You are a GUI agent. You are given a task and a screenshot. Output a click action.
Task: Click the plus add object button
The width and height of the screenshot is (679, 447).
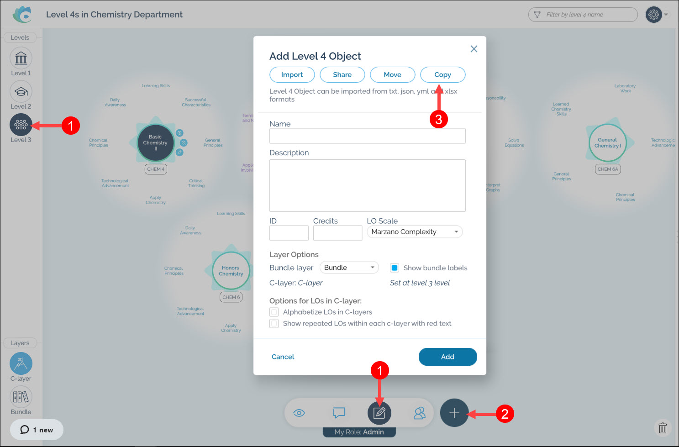[x=454, y=413]
